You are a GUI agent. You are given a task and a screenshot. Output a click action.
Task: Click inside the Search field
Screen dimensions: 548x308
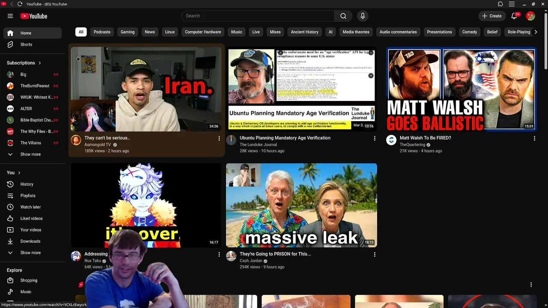258,16
